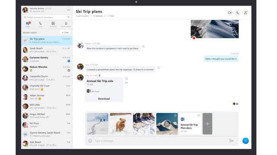277x155 pixels.
Task: Select the skis photo attachment
Action: click(x=144, y=124)
